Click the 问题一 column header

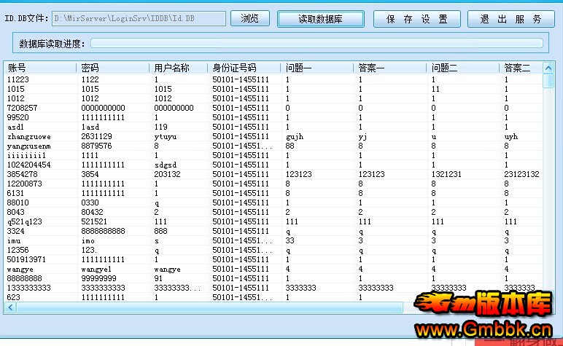point(317,68)
